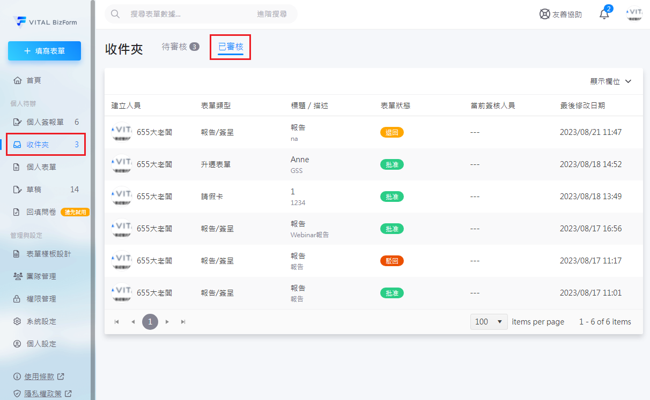Open 首頁 home in sidebar

[x=34, y=80]
